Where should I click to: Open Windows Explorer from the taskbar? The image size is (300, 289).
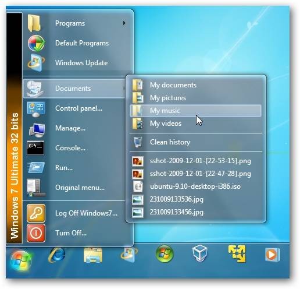[x=93, y=255]
